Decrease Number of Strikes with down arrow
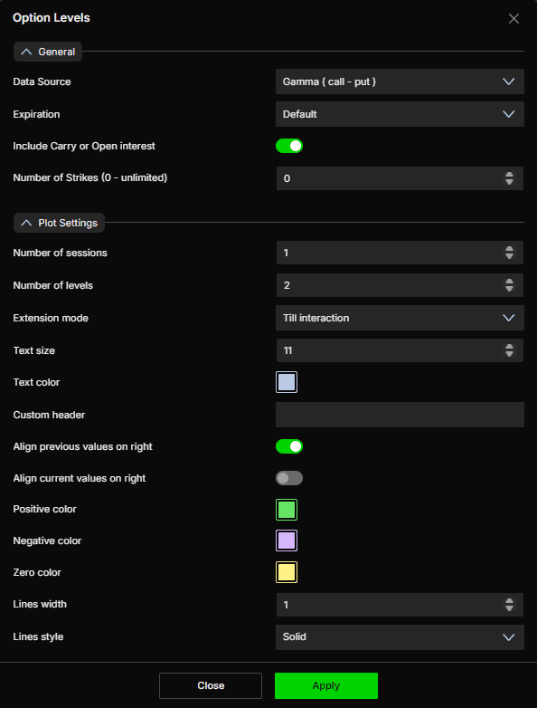The image size is (537, 708). tap(509, 182)
